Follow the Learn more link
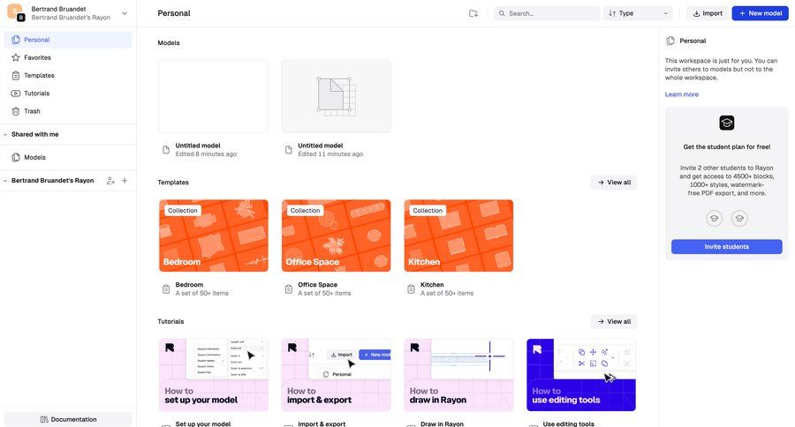The image size is (795, 427). [681, 94]
